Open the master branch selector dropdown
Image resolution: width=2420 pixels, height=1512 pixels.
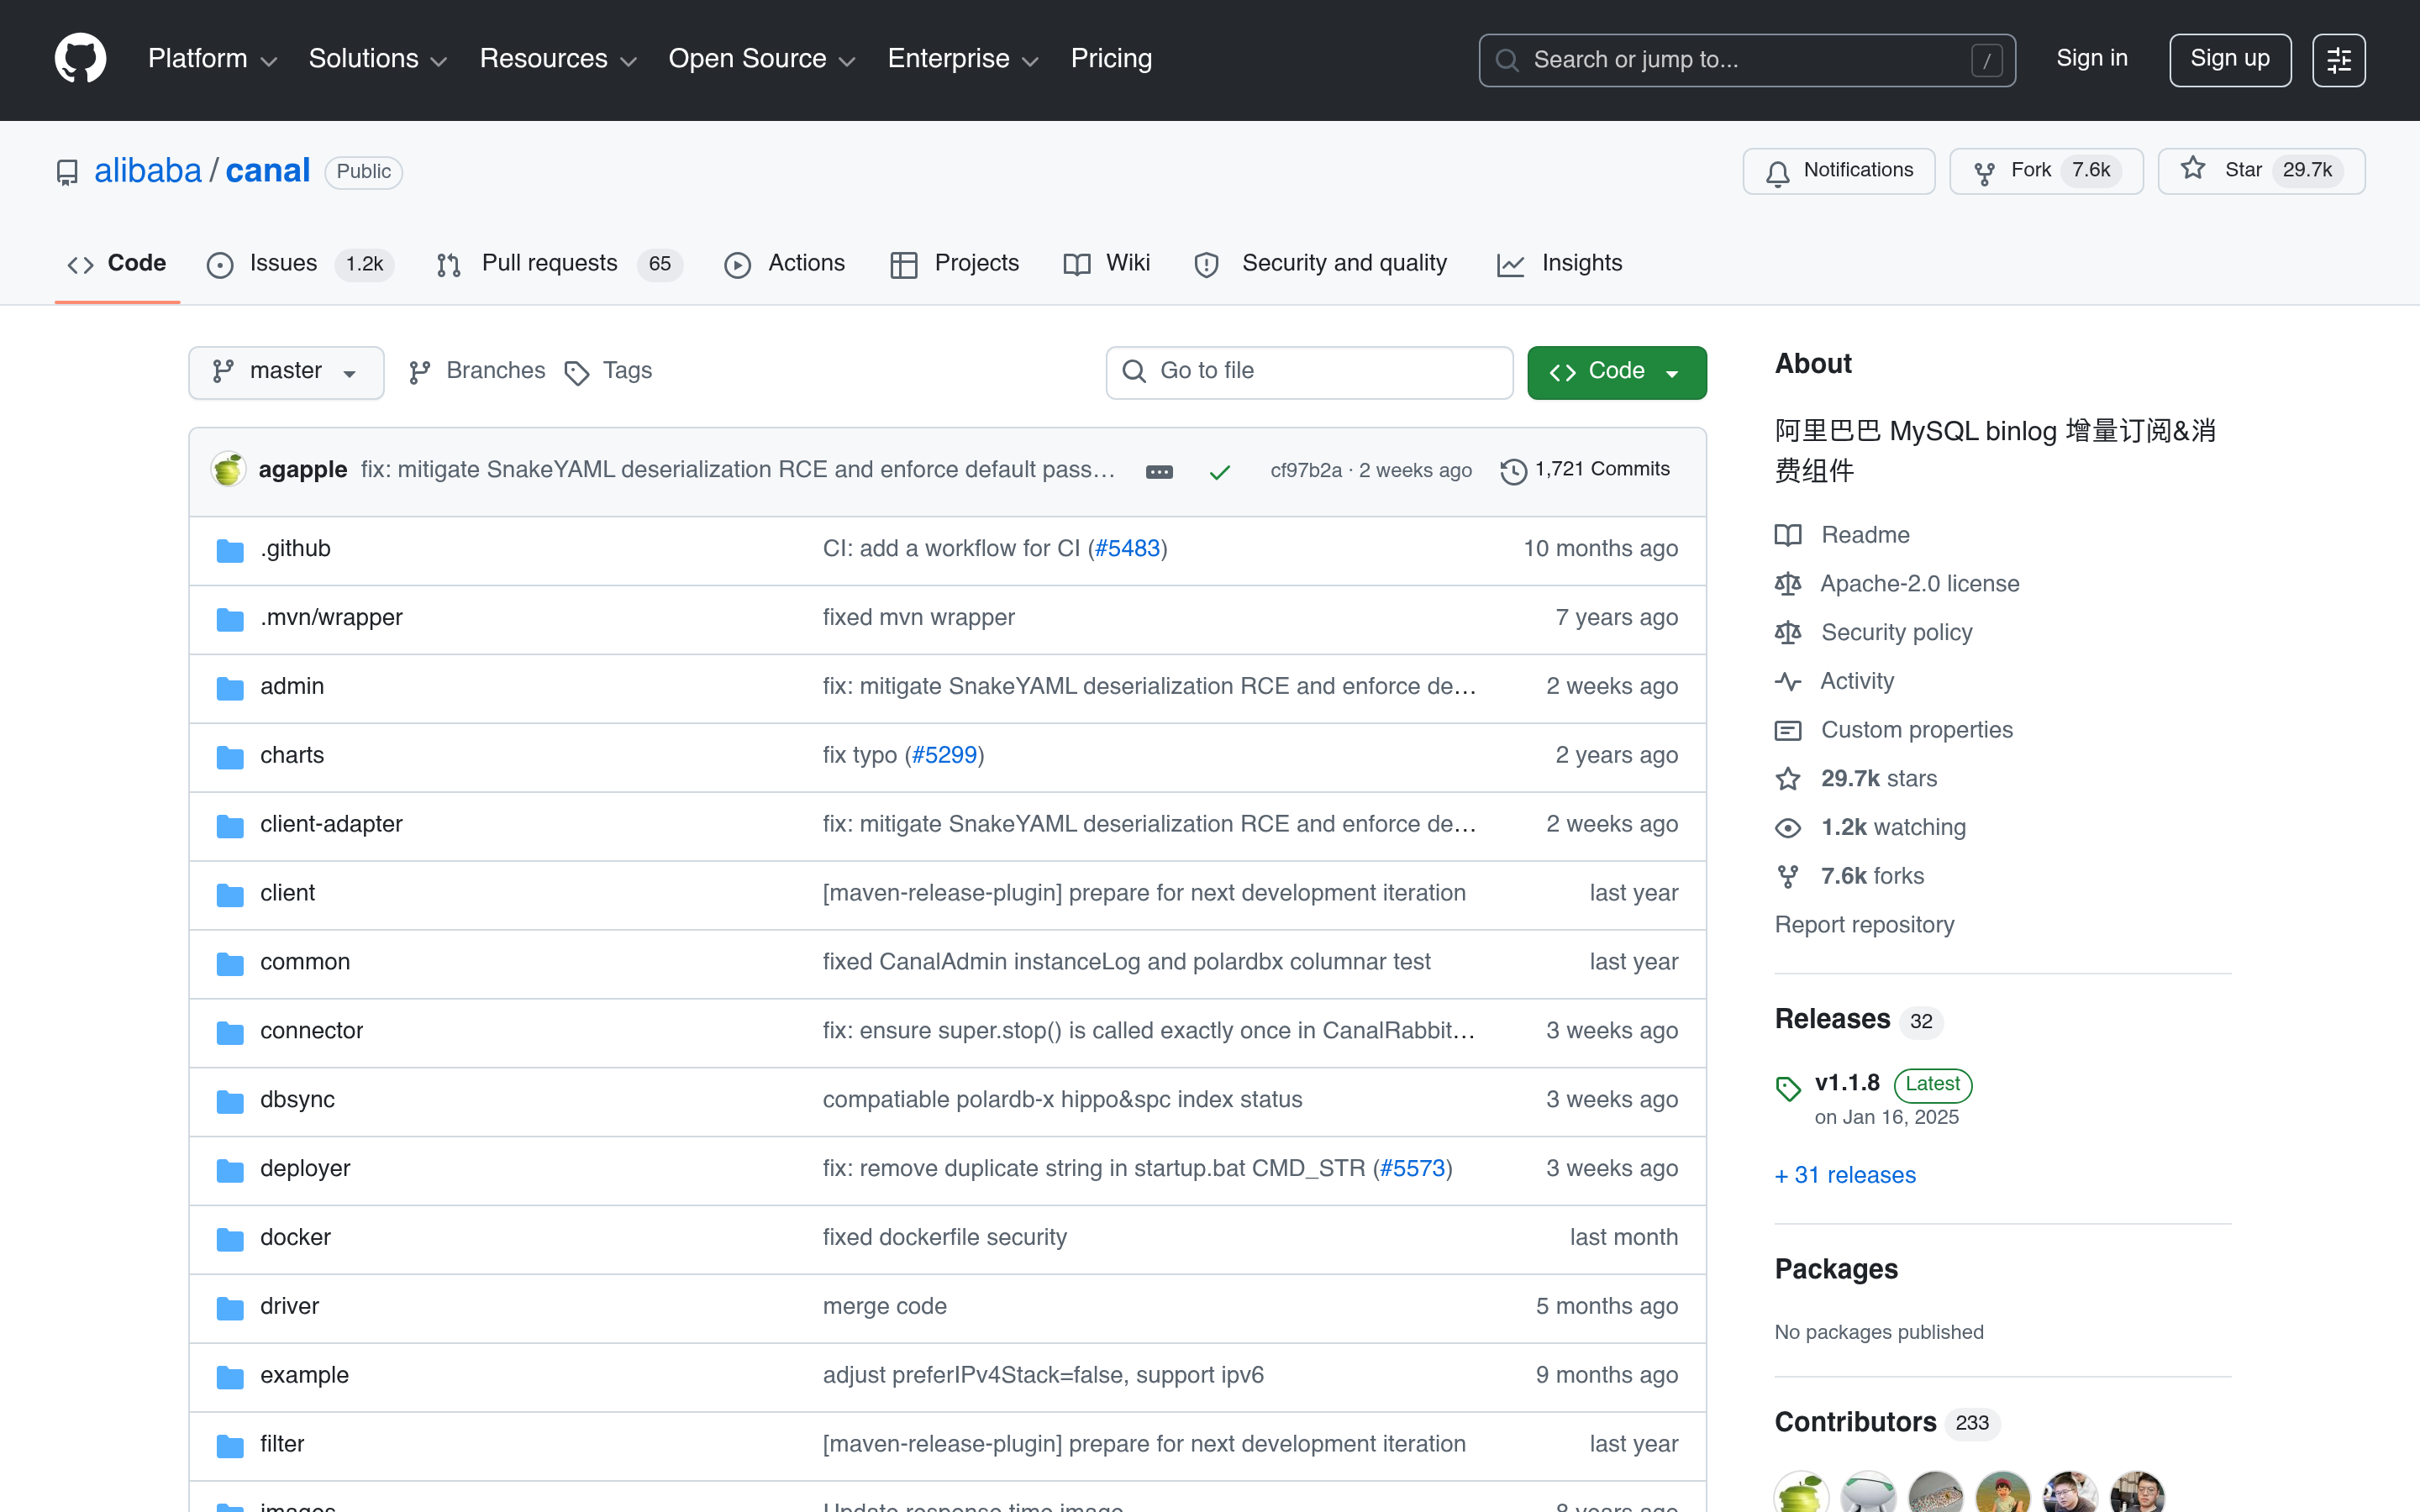tap(286, 372)
